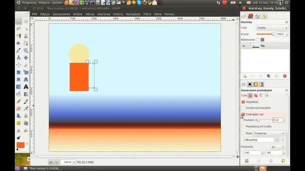The height and width of the screenshot is (171, 305).
Task: Select the Pencil tool
Action: pos(19,101)
